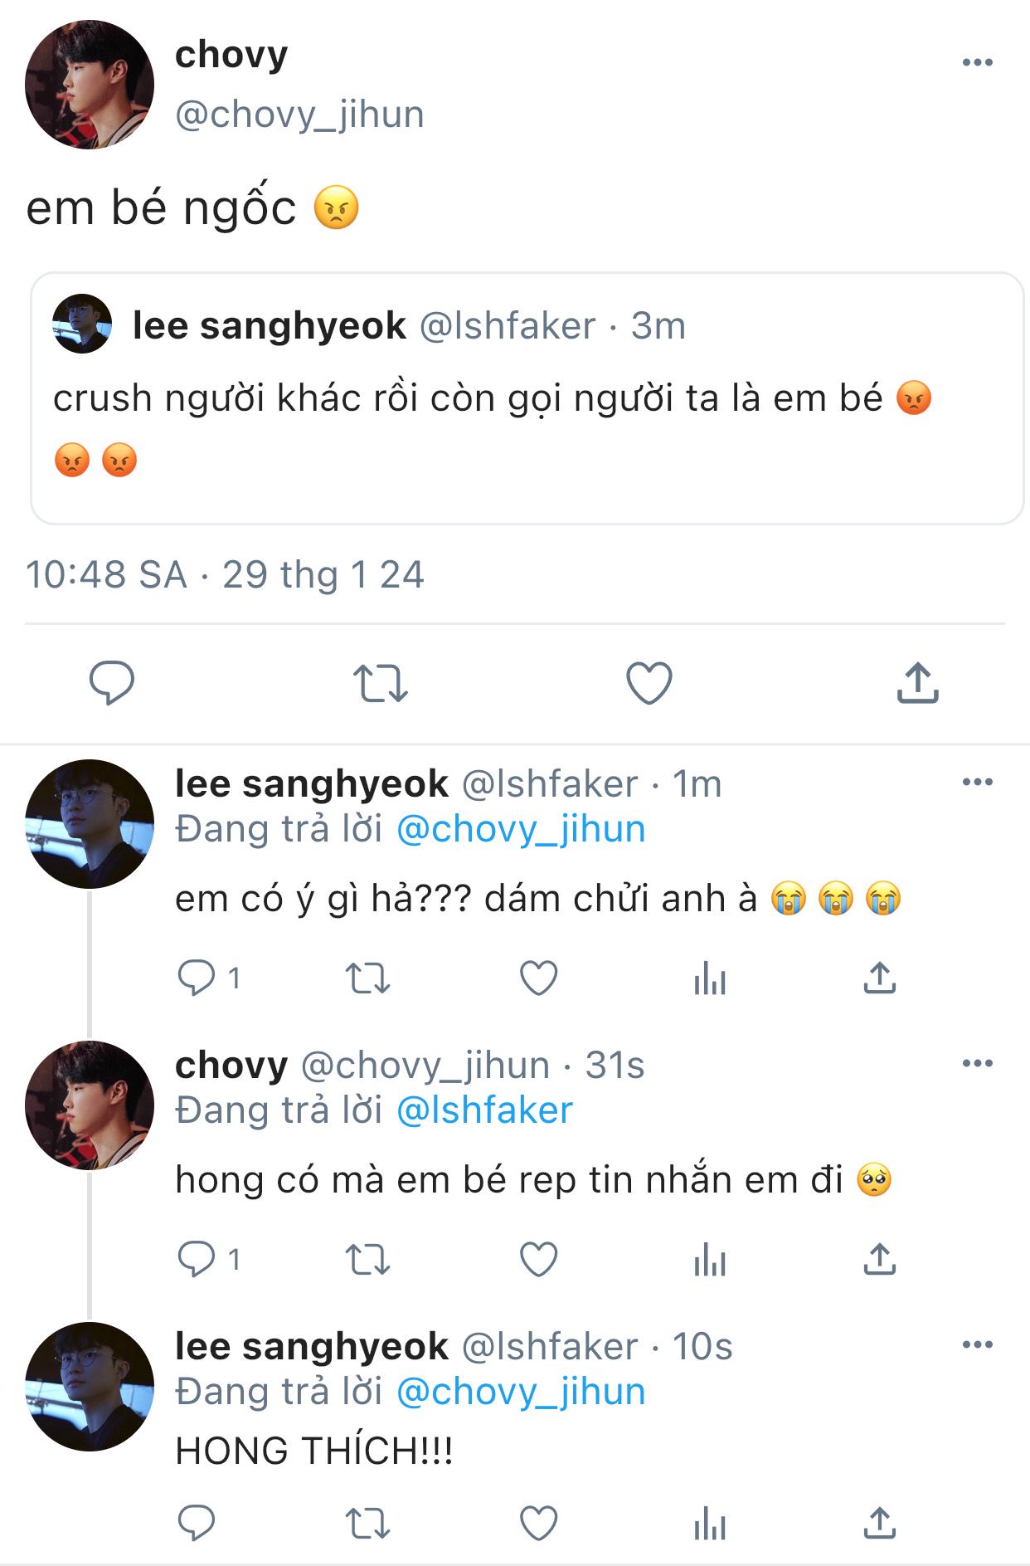Open lee sanghyeok's avatar on the 10s reply
Viewport: 1030px width, 1566px height.
[x=90, y=1387]
